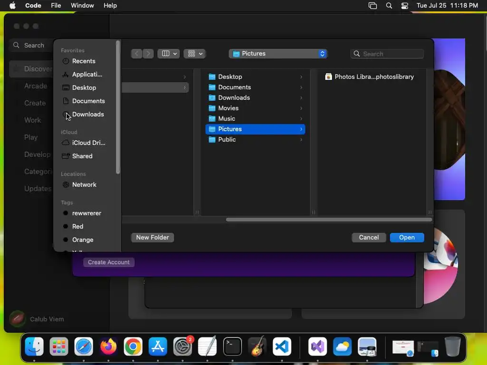Launch Google Chrome from the Dock
Viewport: 487px width, 365px height.
point(133,346)
